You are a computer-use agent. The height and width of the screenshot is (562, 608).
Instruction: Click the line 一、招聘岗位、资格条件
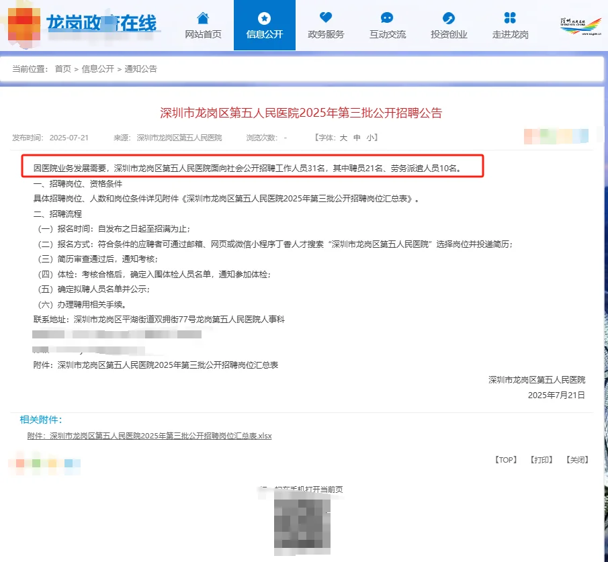tap(77, 184)
